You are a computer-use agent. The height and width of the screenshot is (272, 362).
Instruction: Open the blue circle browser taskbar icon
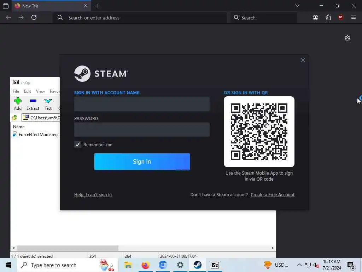tap(163, 265)
